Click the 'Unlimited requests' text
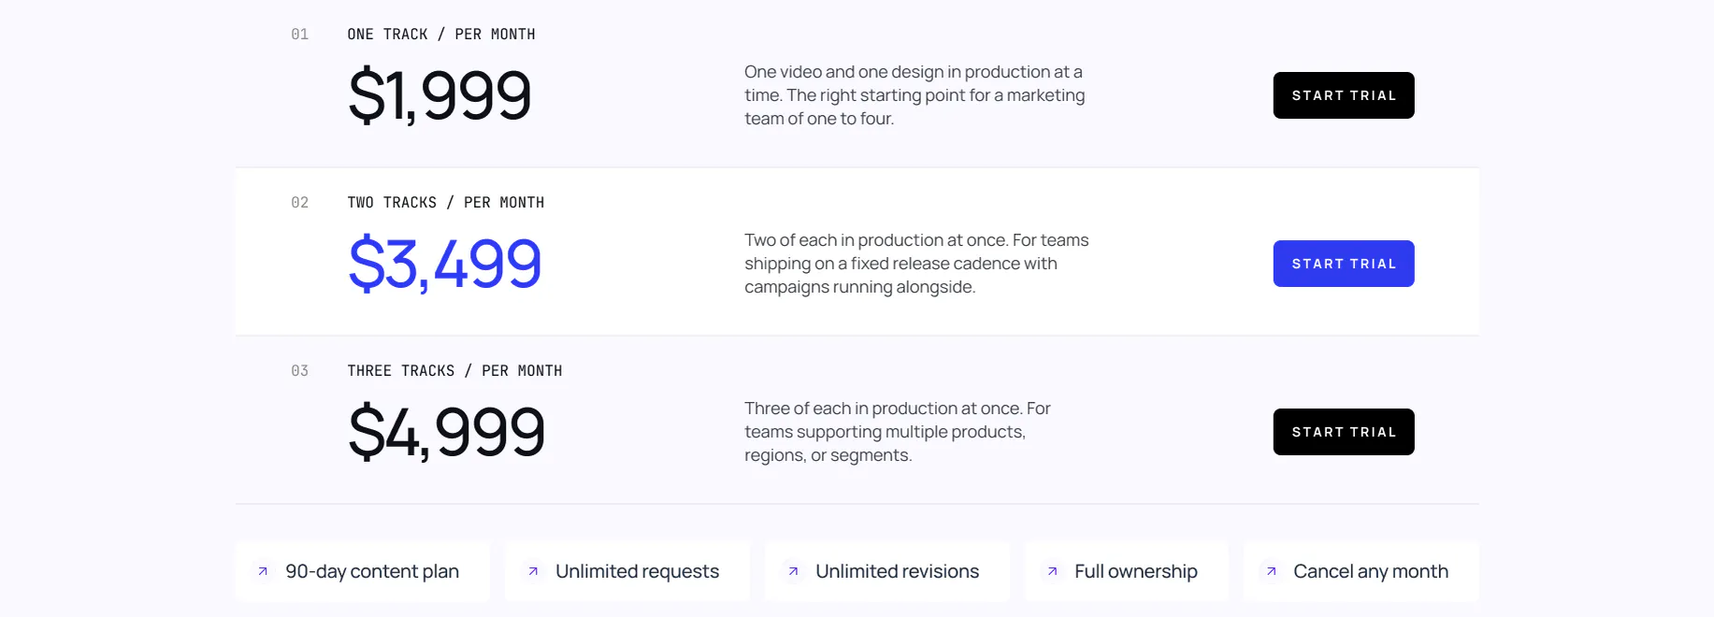Image resolution: width=1714 pixels, height=617 pixels. coord(637,571)
